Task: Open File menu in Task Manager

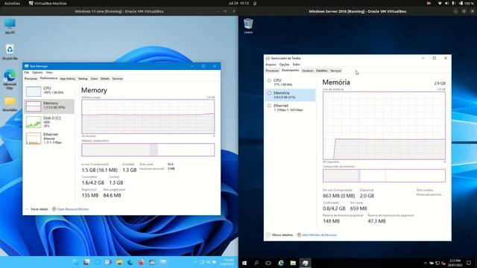Action: 27,72
